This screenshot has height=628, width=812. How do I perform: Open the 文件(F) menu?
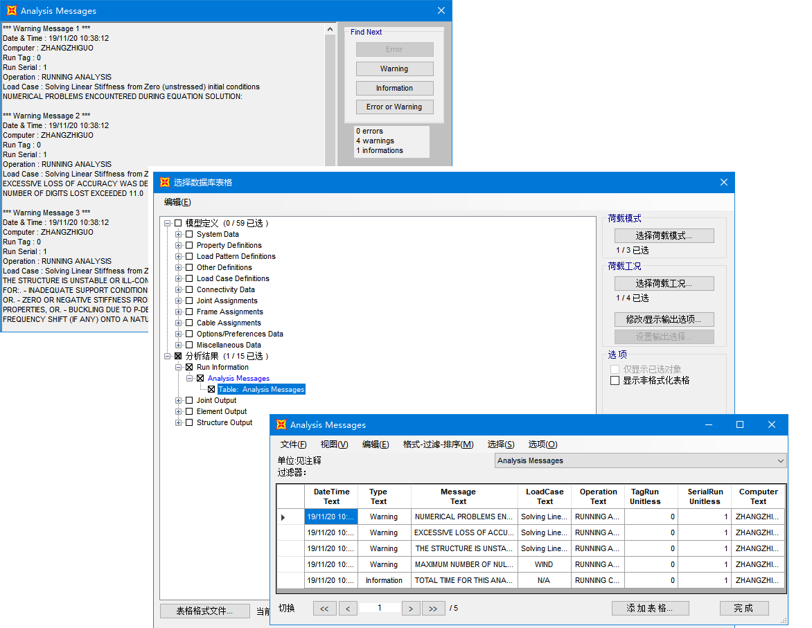(293, 445)
